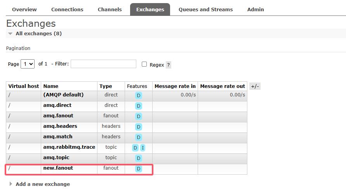Open the (AMQP default) exchange
346x189 pixels.
point(63,94)
